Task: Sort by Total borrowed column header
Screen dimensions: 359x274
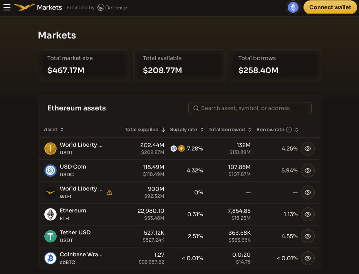Action: (x=230, y=130)
